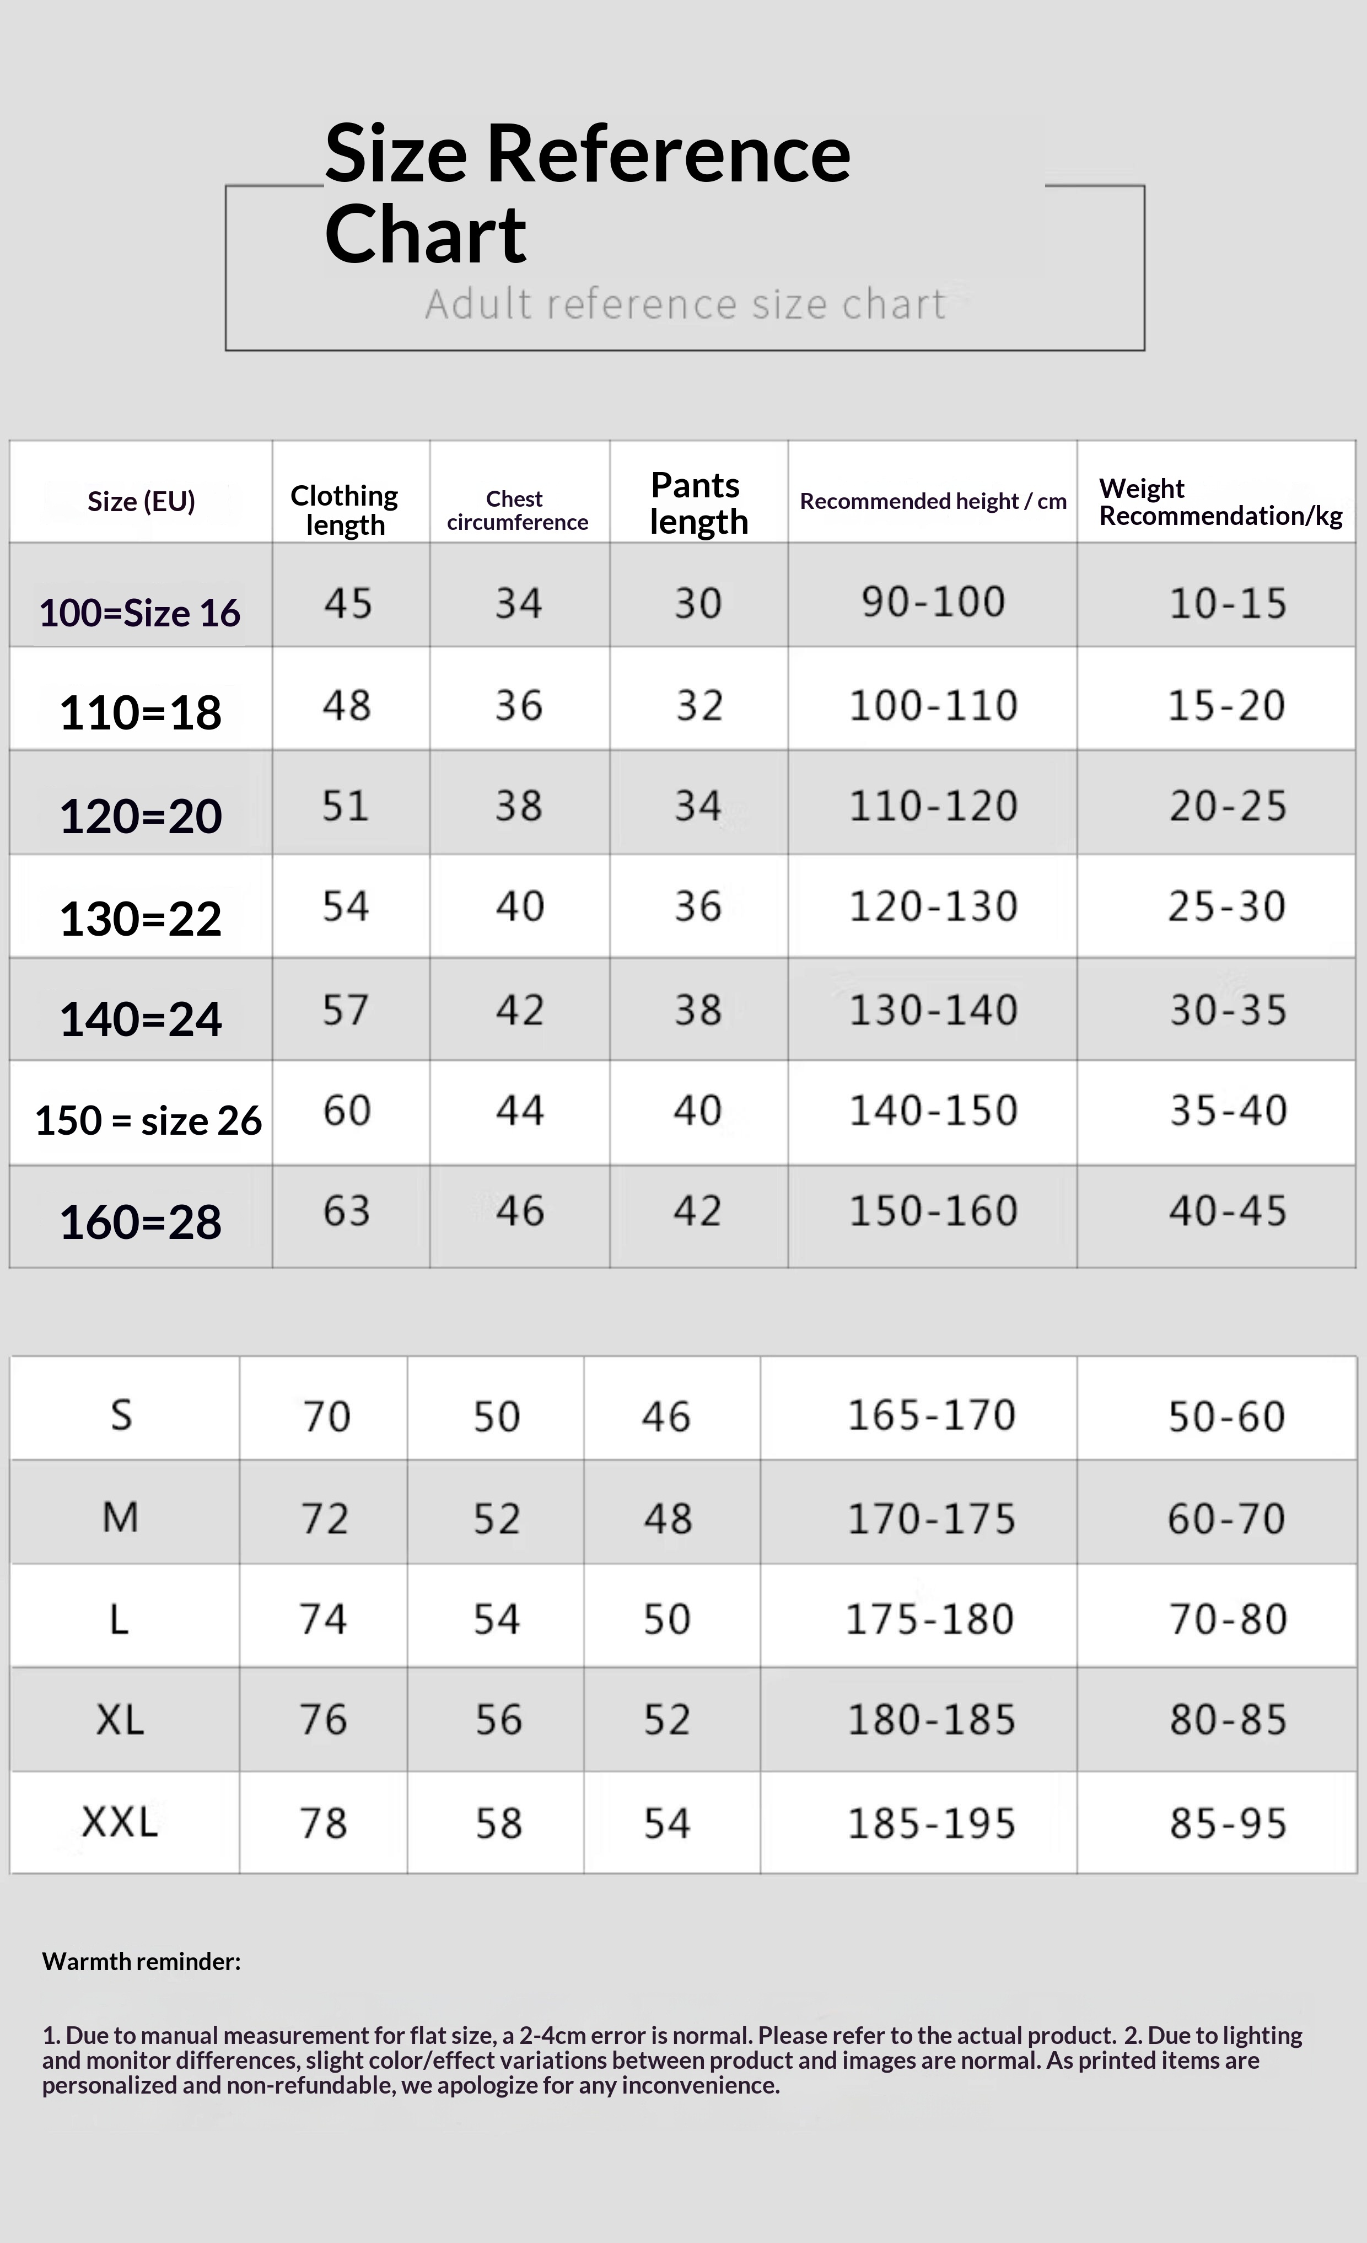Select the '85-95' weight cell
Screen dimensions: 1367x2243
(x=1228, y=1823)
